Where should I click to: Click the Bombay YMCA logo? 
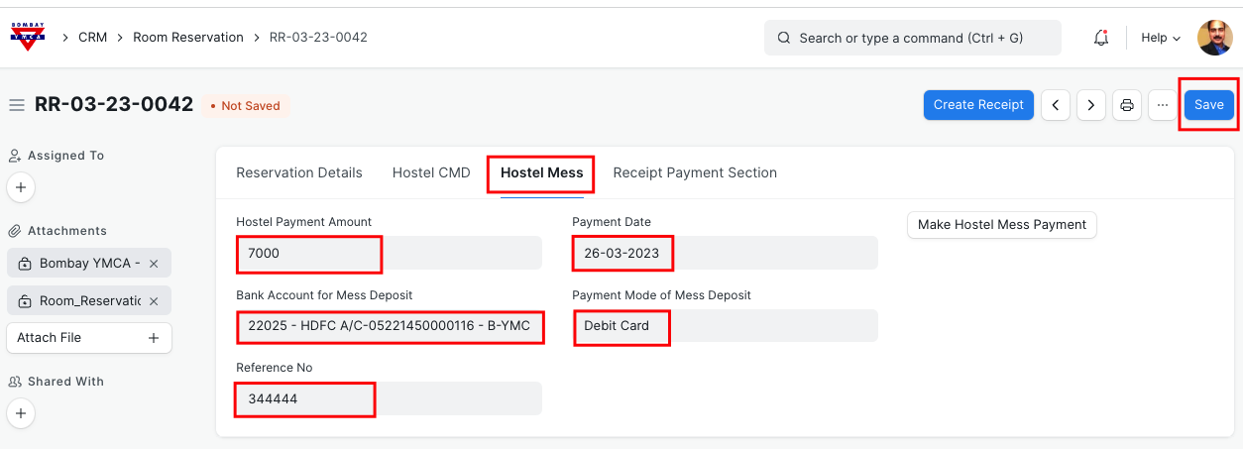[27, 38]
